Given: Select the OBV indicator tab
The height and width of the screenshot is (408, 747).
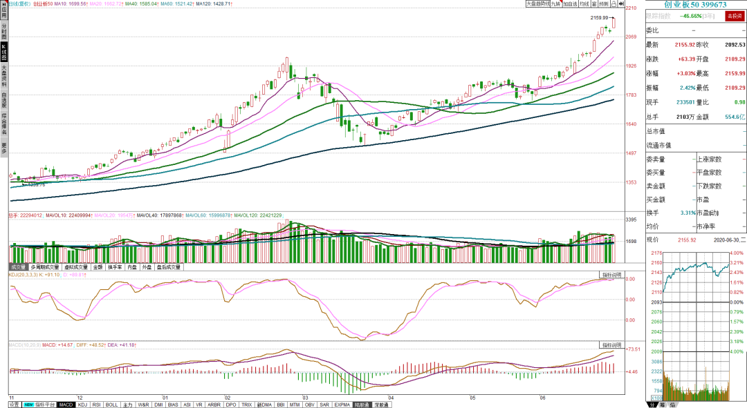Looking at the screenshot, I should click(x=310, y=405).
